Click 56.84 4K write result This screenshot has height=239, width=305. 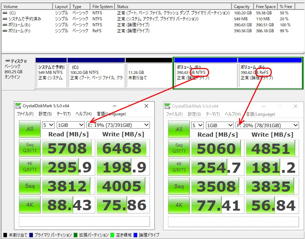pos(272,205)
